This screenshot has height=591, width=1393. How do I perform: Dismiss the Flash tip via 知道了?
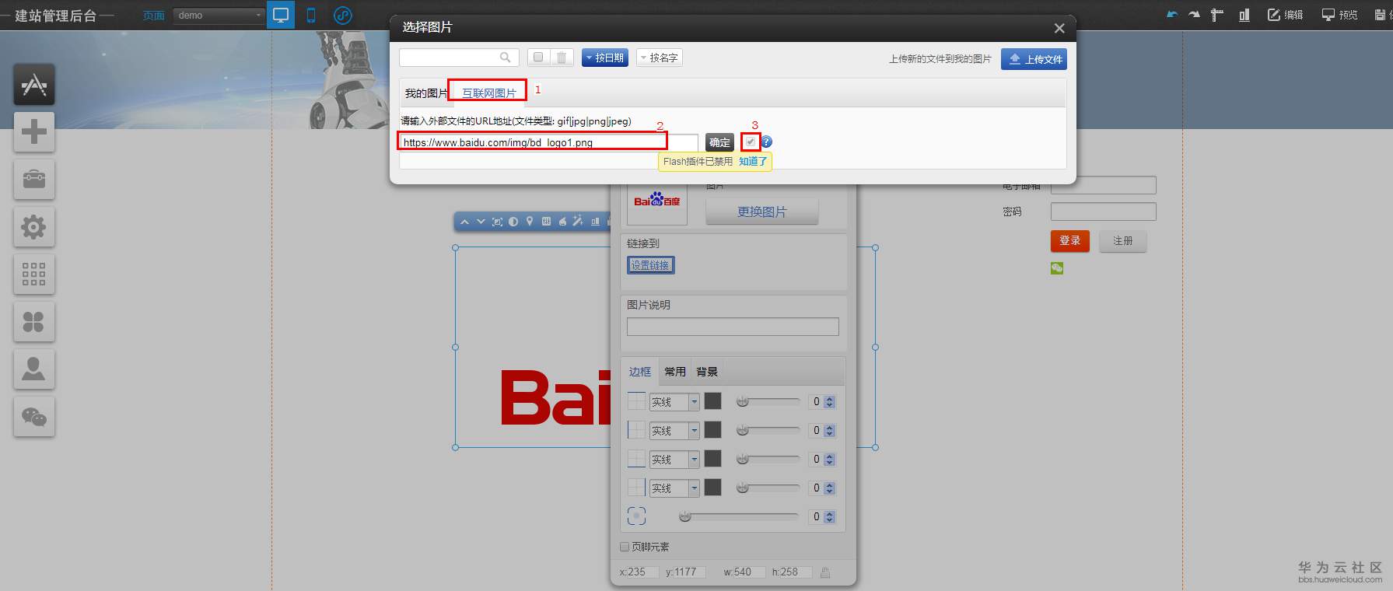753,161
